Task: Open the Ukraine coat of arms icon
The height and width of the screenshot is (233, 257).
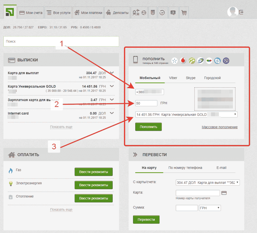Action: click(152, 13)
